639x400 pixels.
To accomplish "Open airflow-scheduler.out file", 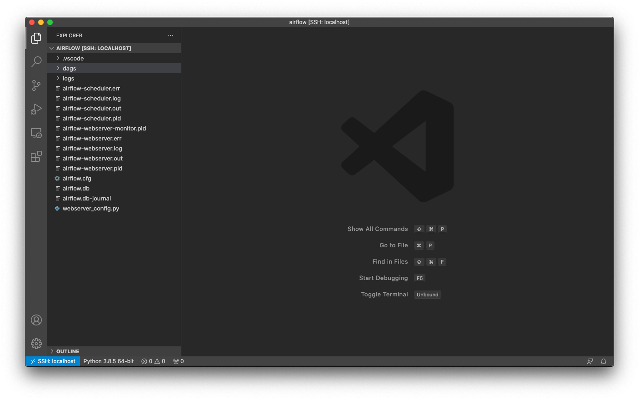I will 114,108.
